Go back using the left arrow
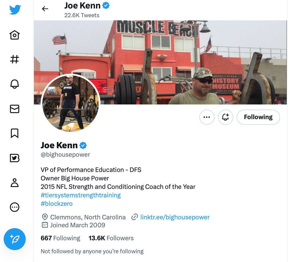Screen dimensions: 290x262 [45, 9]
